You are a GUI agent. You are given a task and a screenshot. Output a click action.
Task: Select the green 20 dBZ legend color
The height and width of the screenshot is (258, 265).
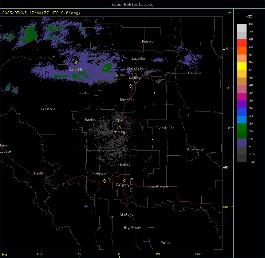(x=242, y=127)
